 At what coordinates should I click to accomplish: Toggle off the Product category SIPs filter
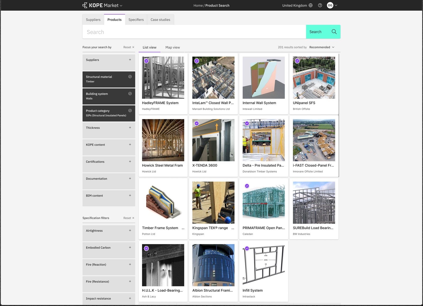[109, 113]
